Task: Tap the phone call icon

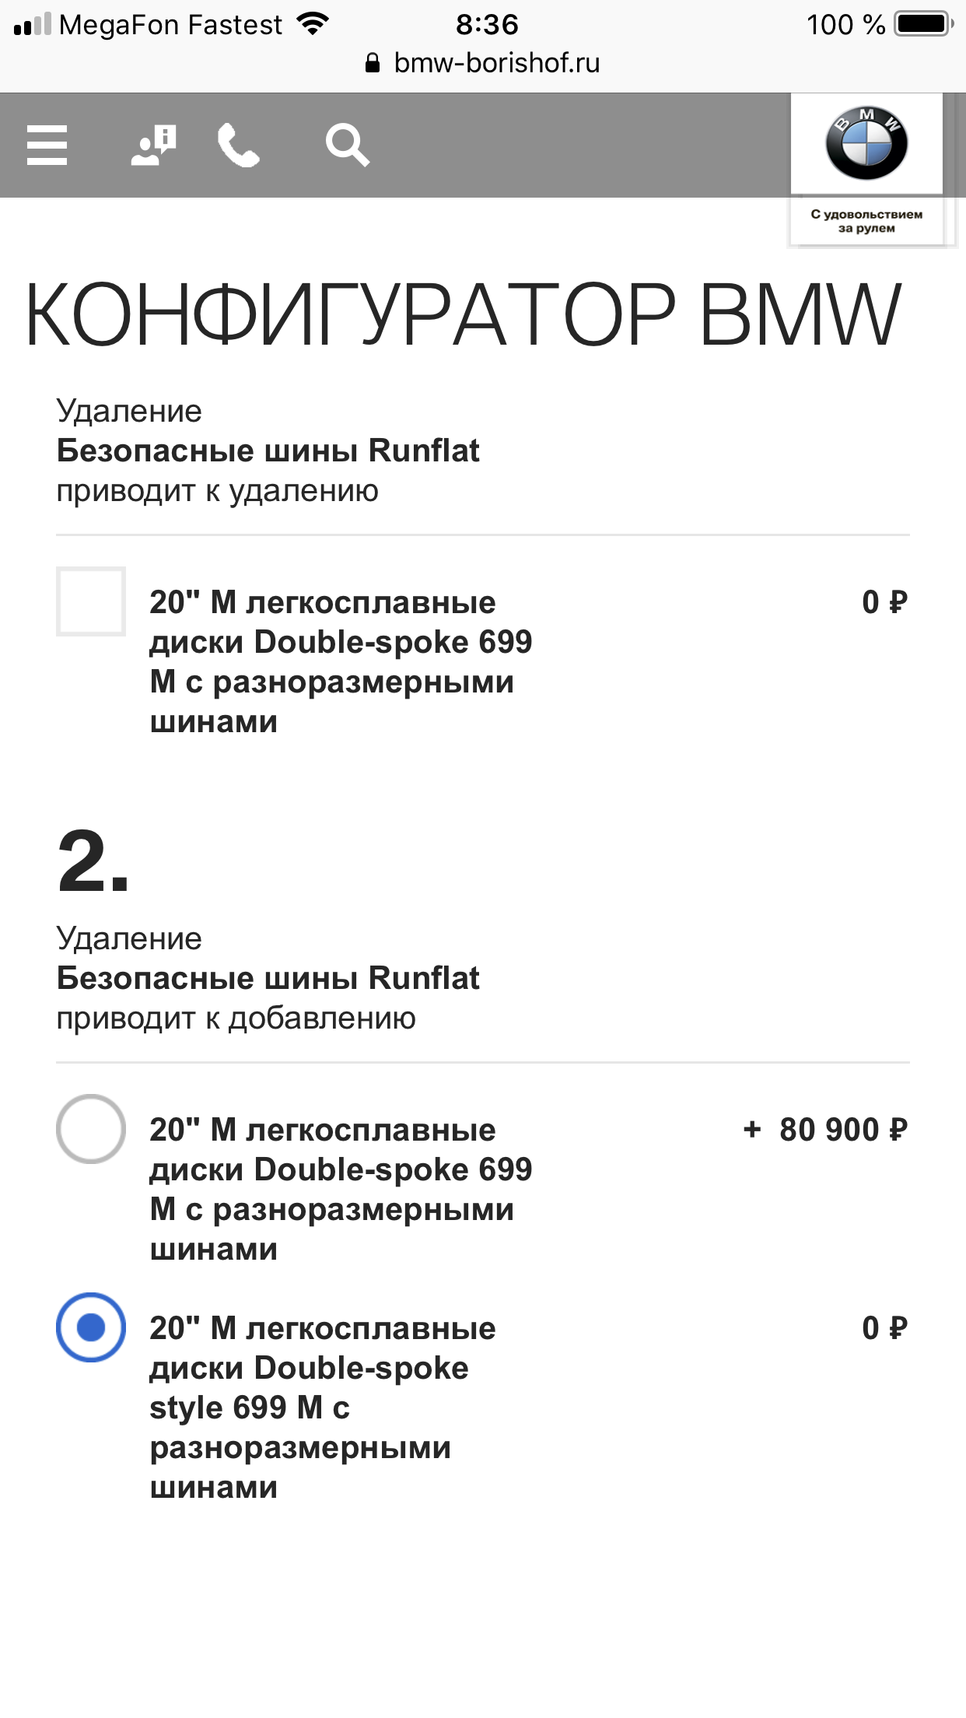Action: pos(238,146)
